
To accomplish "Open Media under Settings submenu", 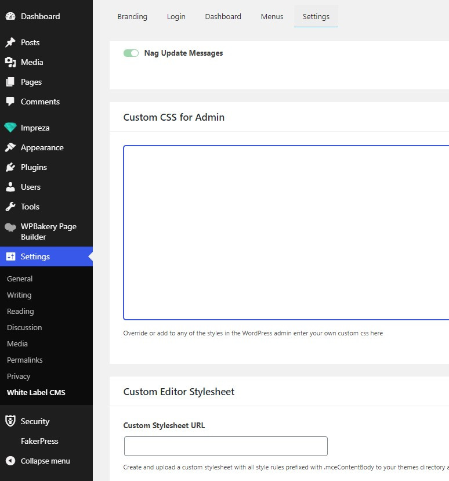I will click(x=17, y=344).
